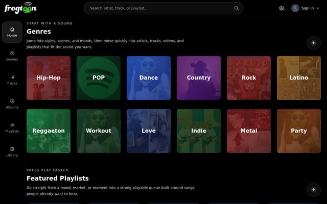This screenshot has height=204, width=327.
Task: Open the Metal genre tile
Action: pyautogui.click(x=249, y=131)
